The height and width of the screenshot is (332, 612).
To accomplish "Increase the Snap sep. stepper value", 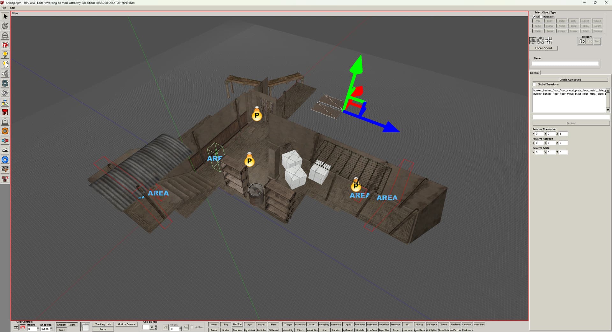I will click(51, 328).
